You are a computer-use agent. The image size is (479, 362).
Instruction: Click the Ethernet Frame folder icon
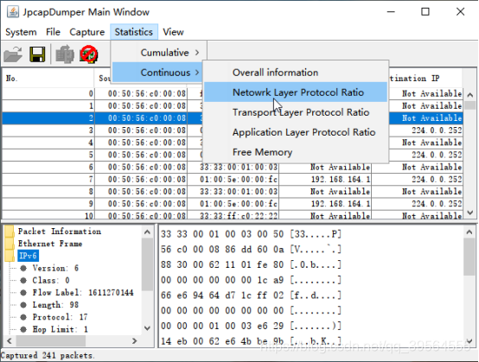(10, 244)
